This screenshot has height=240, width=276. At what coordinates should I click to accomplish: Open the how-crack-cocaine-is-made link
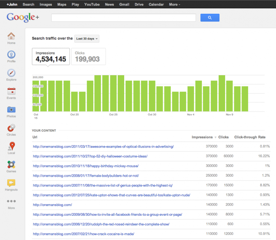84,234
